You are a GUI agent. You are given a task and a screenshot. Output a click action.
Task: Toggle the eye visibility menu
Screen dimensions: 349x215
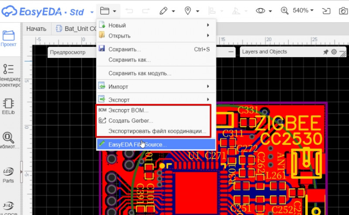point(261,10)
